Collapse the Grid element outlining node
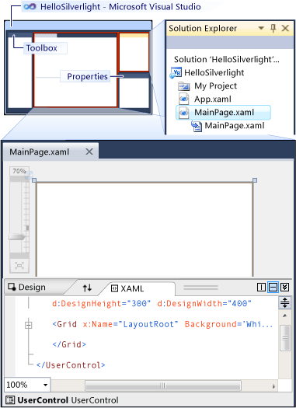Image resolution: width=296 pixels, height=408 pixels. (29, 325)
